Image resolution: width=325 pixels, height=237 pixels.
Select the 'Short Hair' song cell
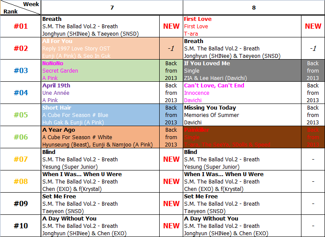(x=100, y=115)
